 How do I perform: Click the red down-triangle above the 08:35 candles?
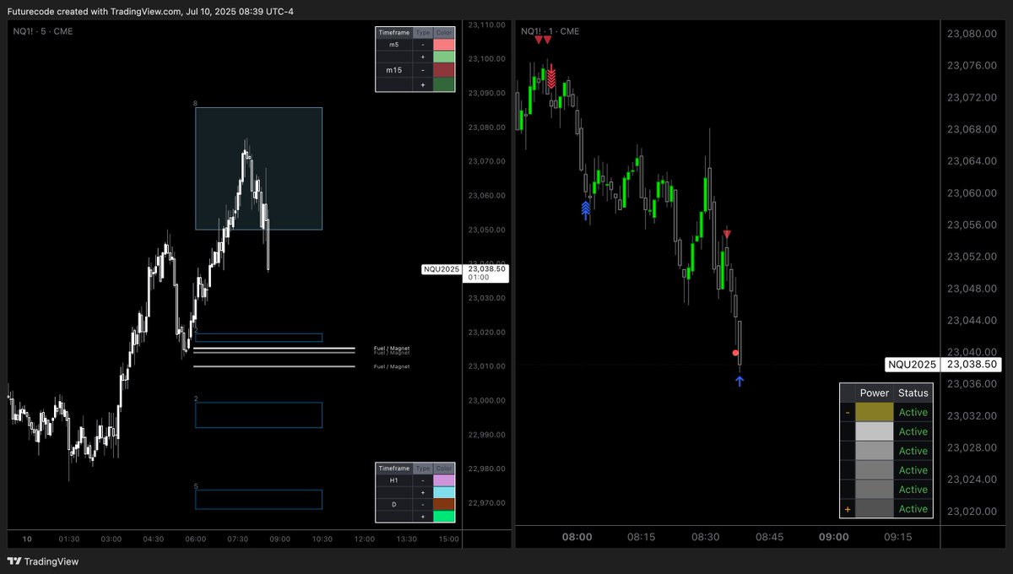(727, 234)
